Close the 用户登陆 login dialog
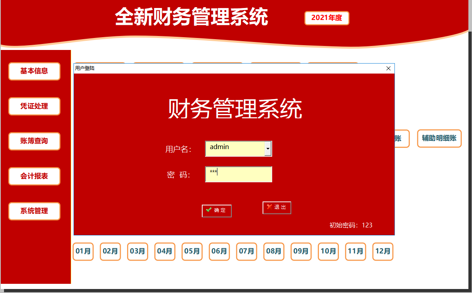472x293 pixels. [x=388, y=68]
